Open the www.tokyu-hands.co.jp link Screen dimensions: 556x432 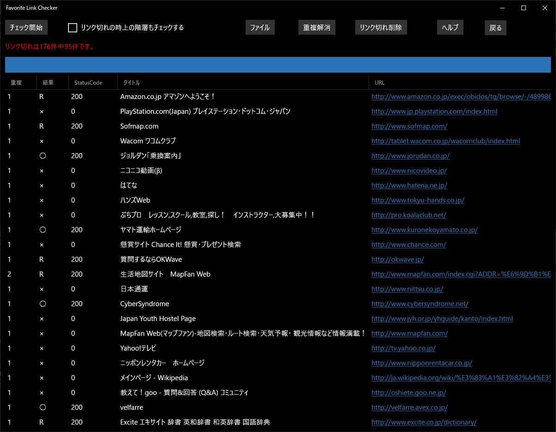point(418,200)
